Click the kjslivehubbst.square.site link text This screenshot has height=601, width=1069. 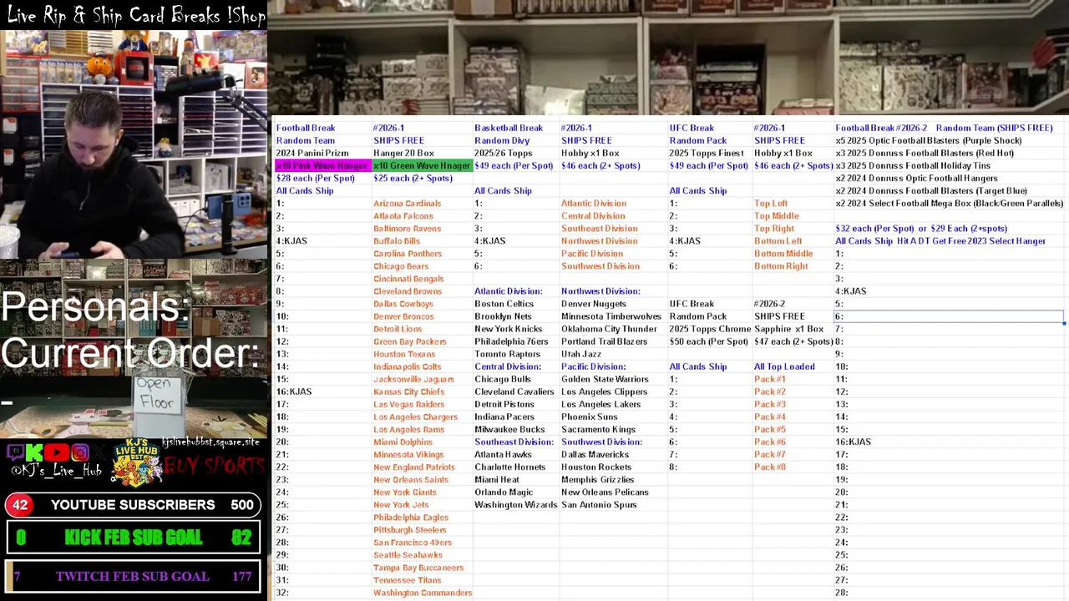click(210, 442)
